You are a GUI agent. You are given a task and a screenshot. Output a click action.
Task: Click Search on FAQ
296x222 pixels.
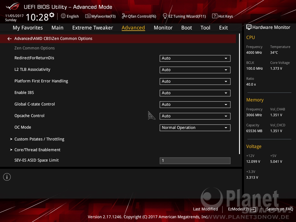280,209
